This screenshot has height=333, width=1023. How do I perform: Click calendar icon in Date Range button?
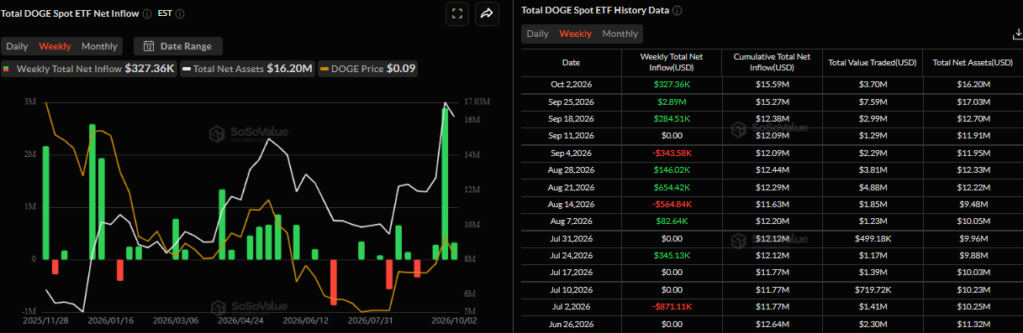[x=149, y=46]
